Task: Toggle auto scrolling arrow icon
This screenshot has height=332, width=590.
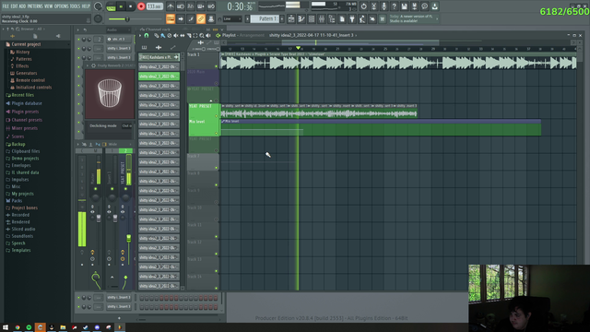Action: click(181, 18)
